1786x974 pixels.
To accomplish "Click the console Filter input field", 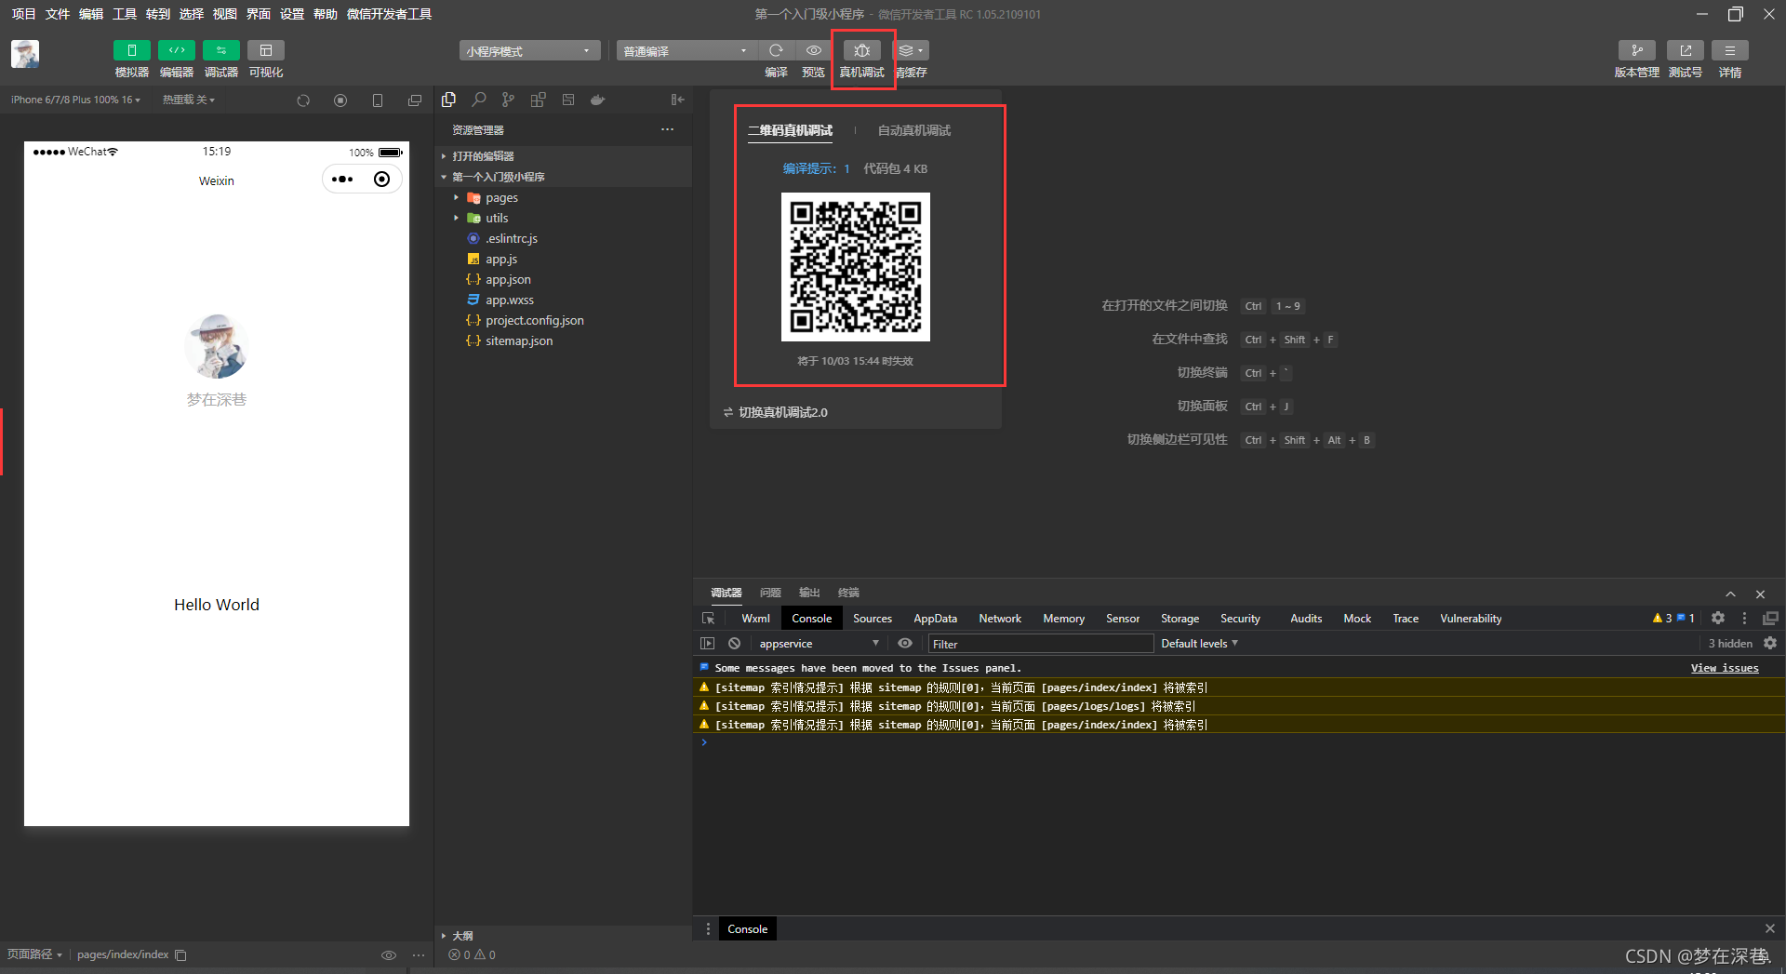I will point(1040,644).
